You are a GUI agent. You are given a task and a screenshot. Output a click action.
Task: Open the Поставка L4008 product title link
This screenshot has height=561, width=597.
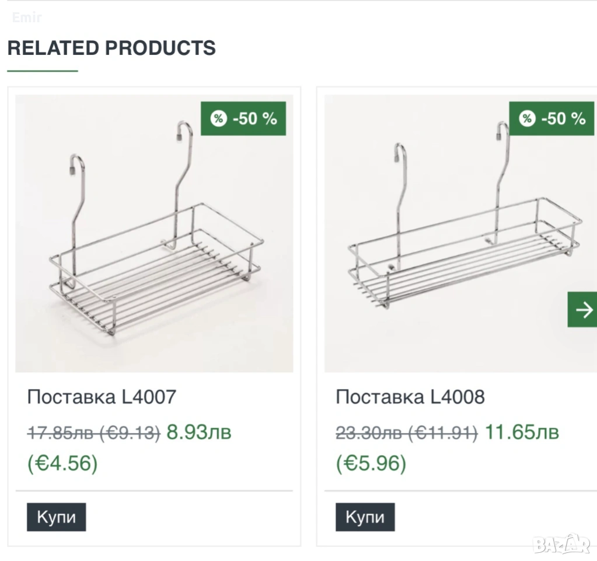[x=410, y=397]
